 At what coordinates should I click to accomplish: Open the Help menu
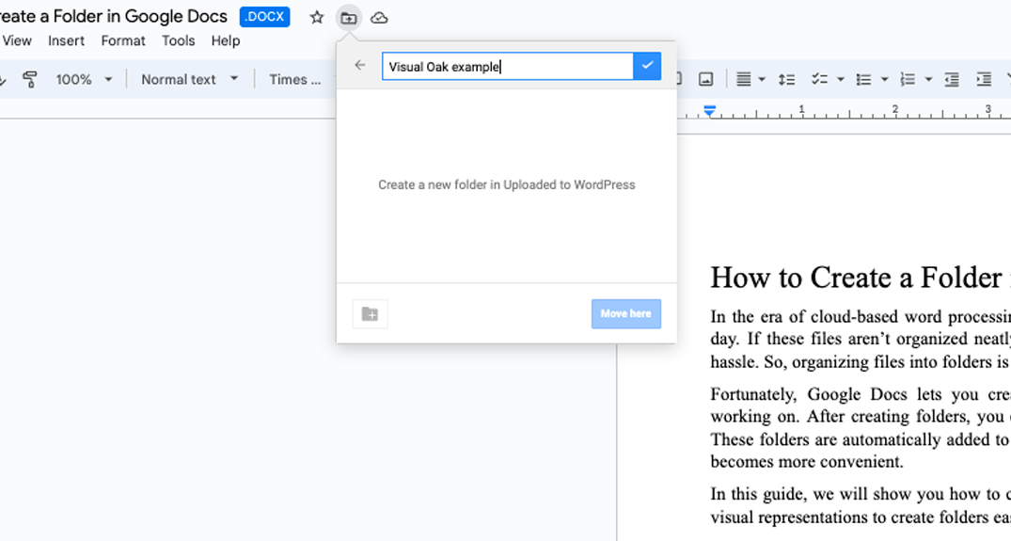[x=226, y=40]
